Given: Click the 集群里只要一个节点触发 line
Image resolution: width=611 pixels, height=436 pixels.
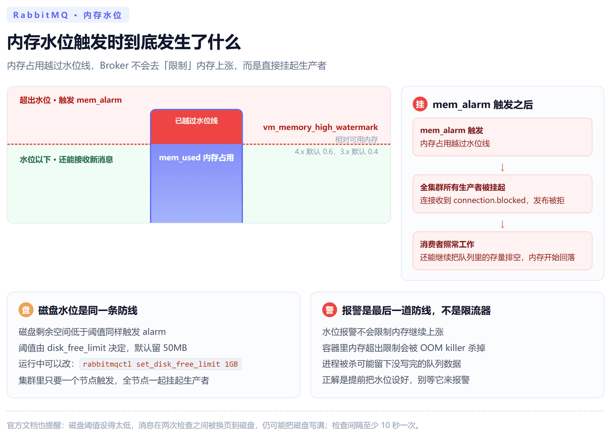Looking at the screenshot, I should pos(114,380).
